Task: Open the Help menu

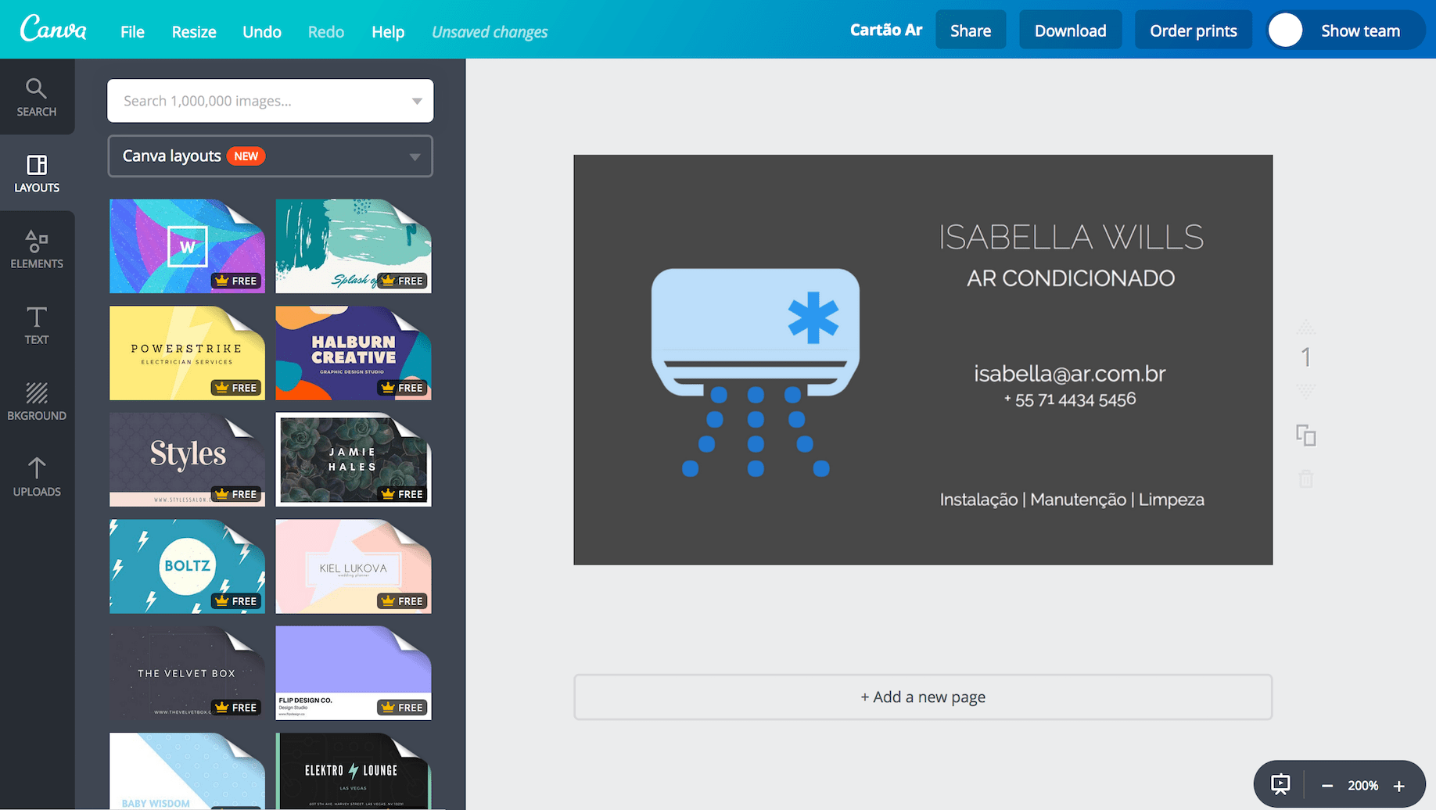Action: point(388,31)
